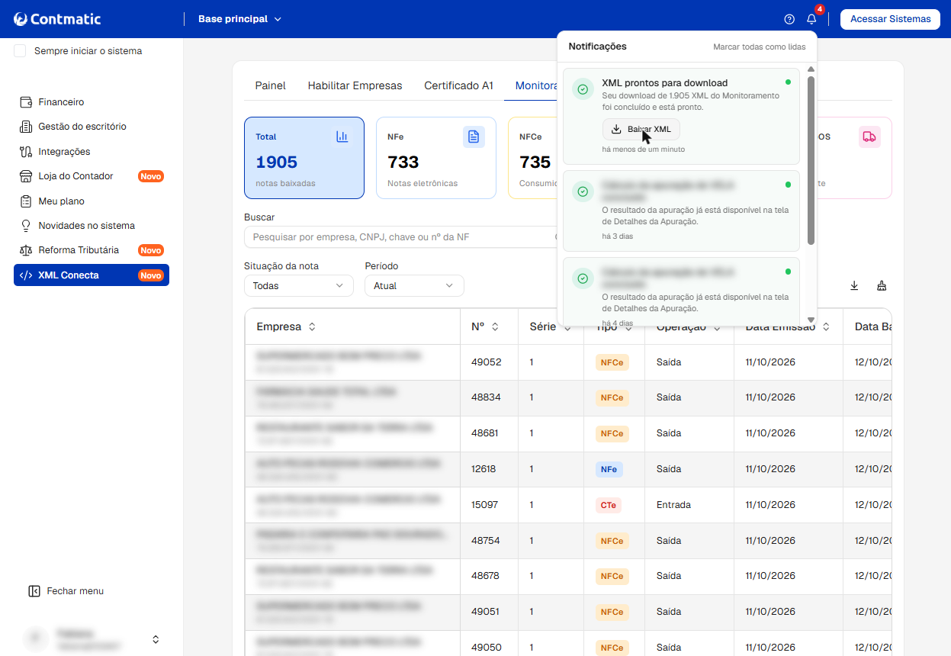Click the XML prontos para download notification title
Image resolution: width=951 pixels, height=656 pixels.
[x=664, y=83]
